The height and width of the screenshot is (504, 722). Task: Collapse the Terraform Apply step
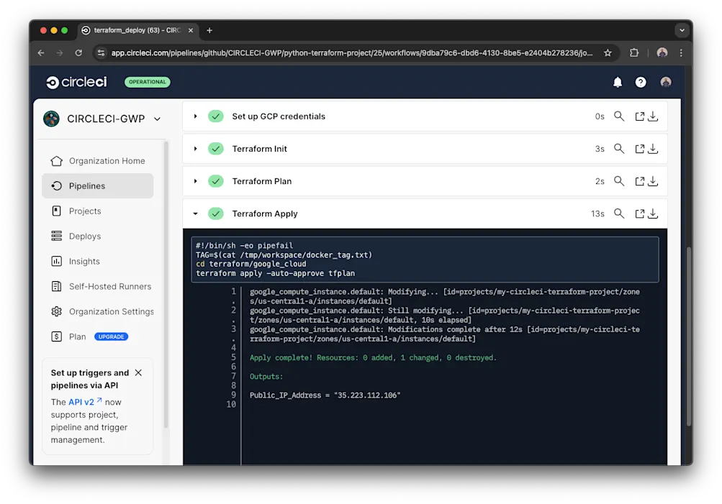coord(194,213)
